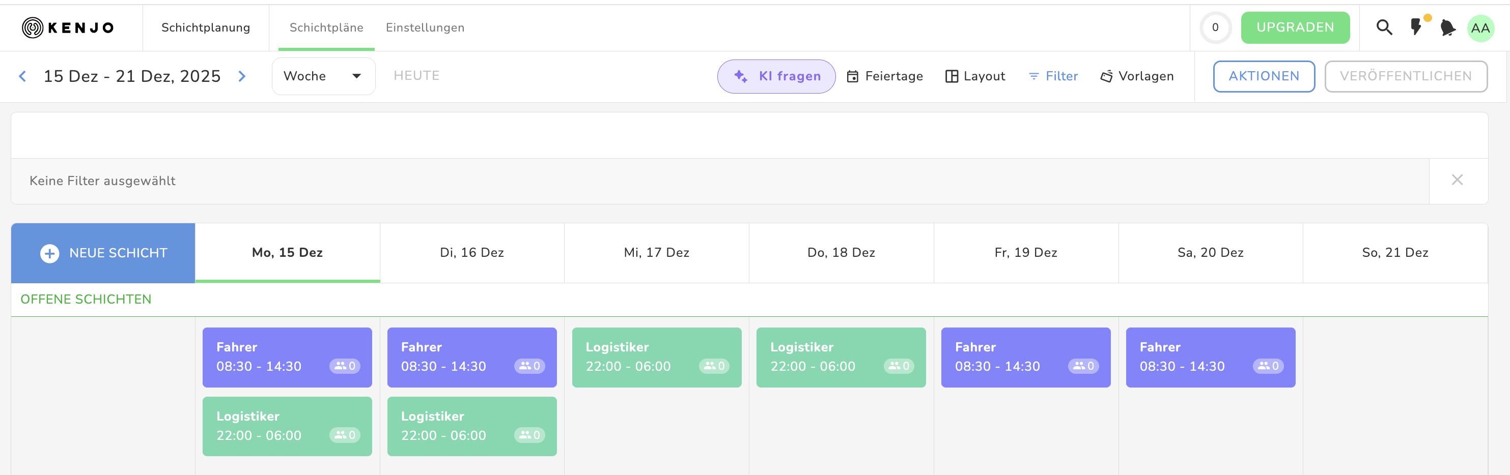The width and height of the screenshot is (1510, 475).
Task: Open the search magnifier icon
Action: 1384,27
